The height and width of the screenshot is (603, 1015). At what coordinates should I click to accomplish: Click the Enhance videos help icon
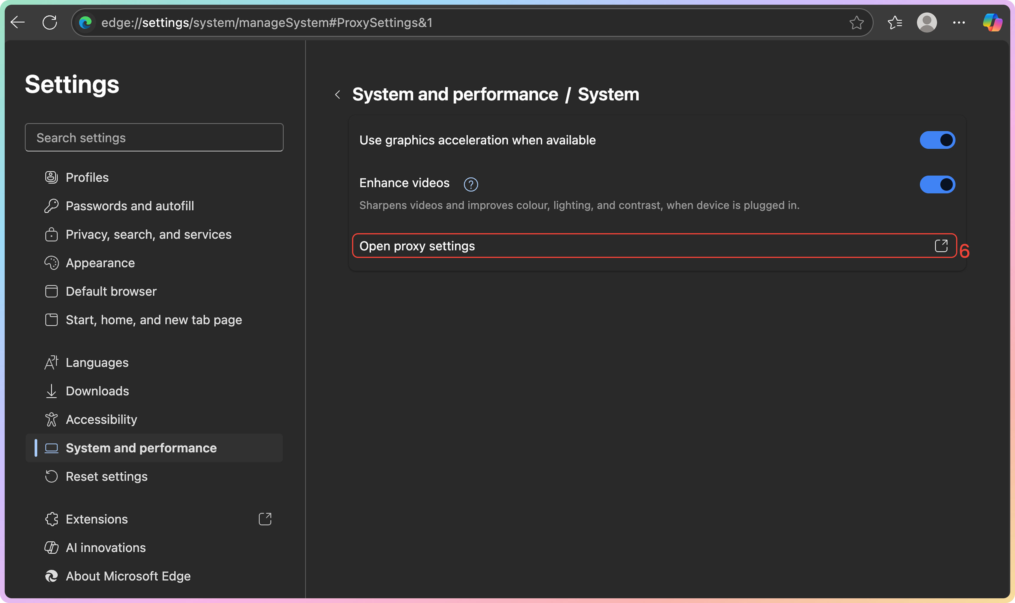471,185
